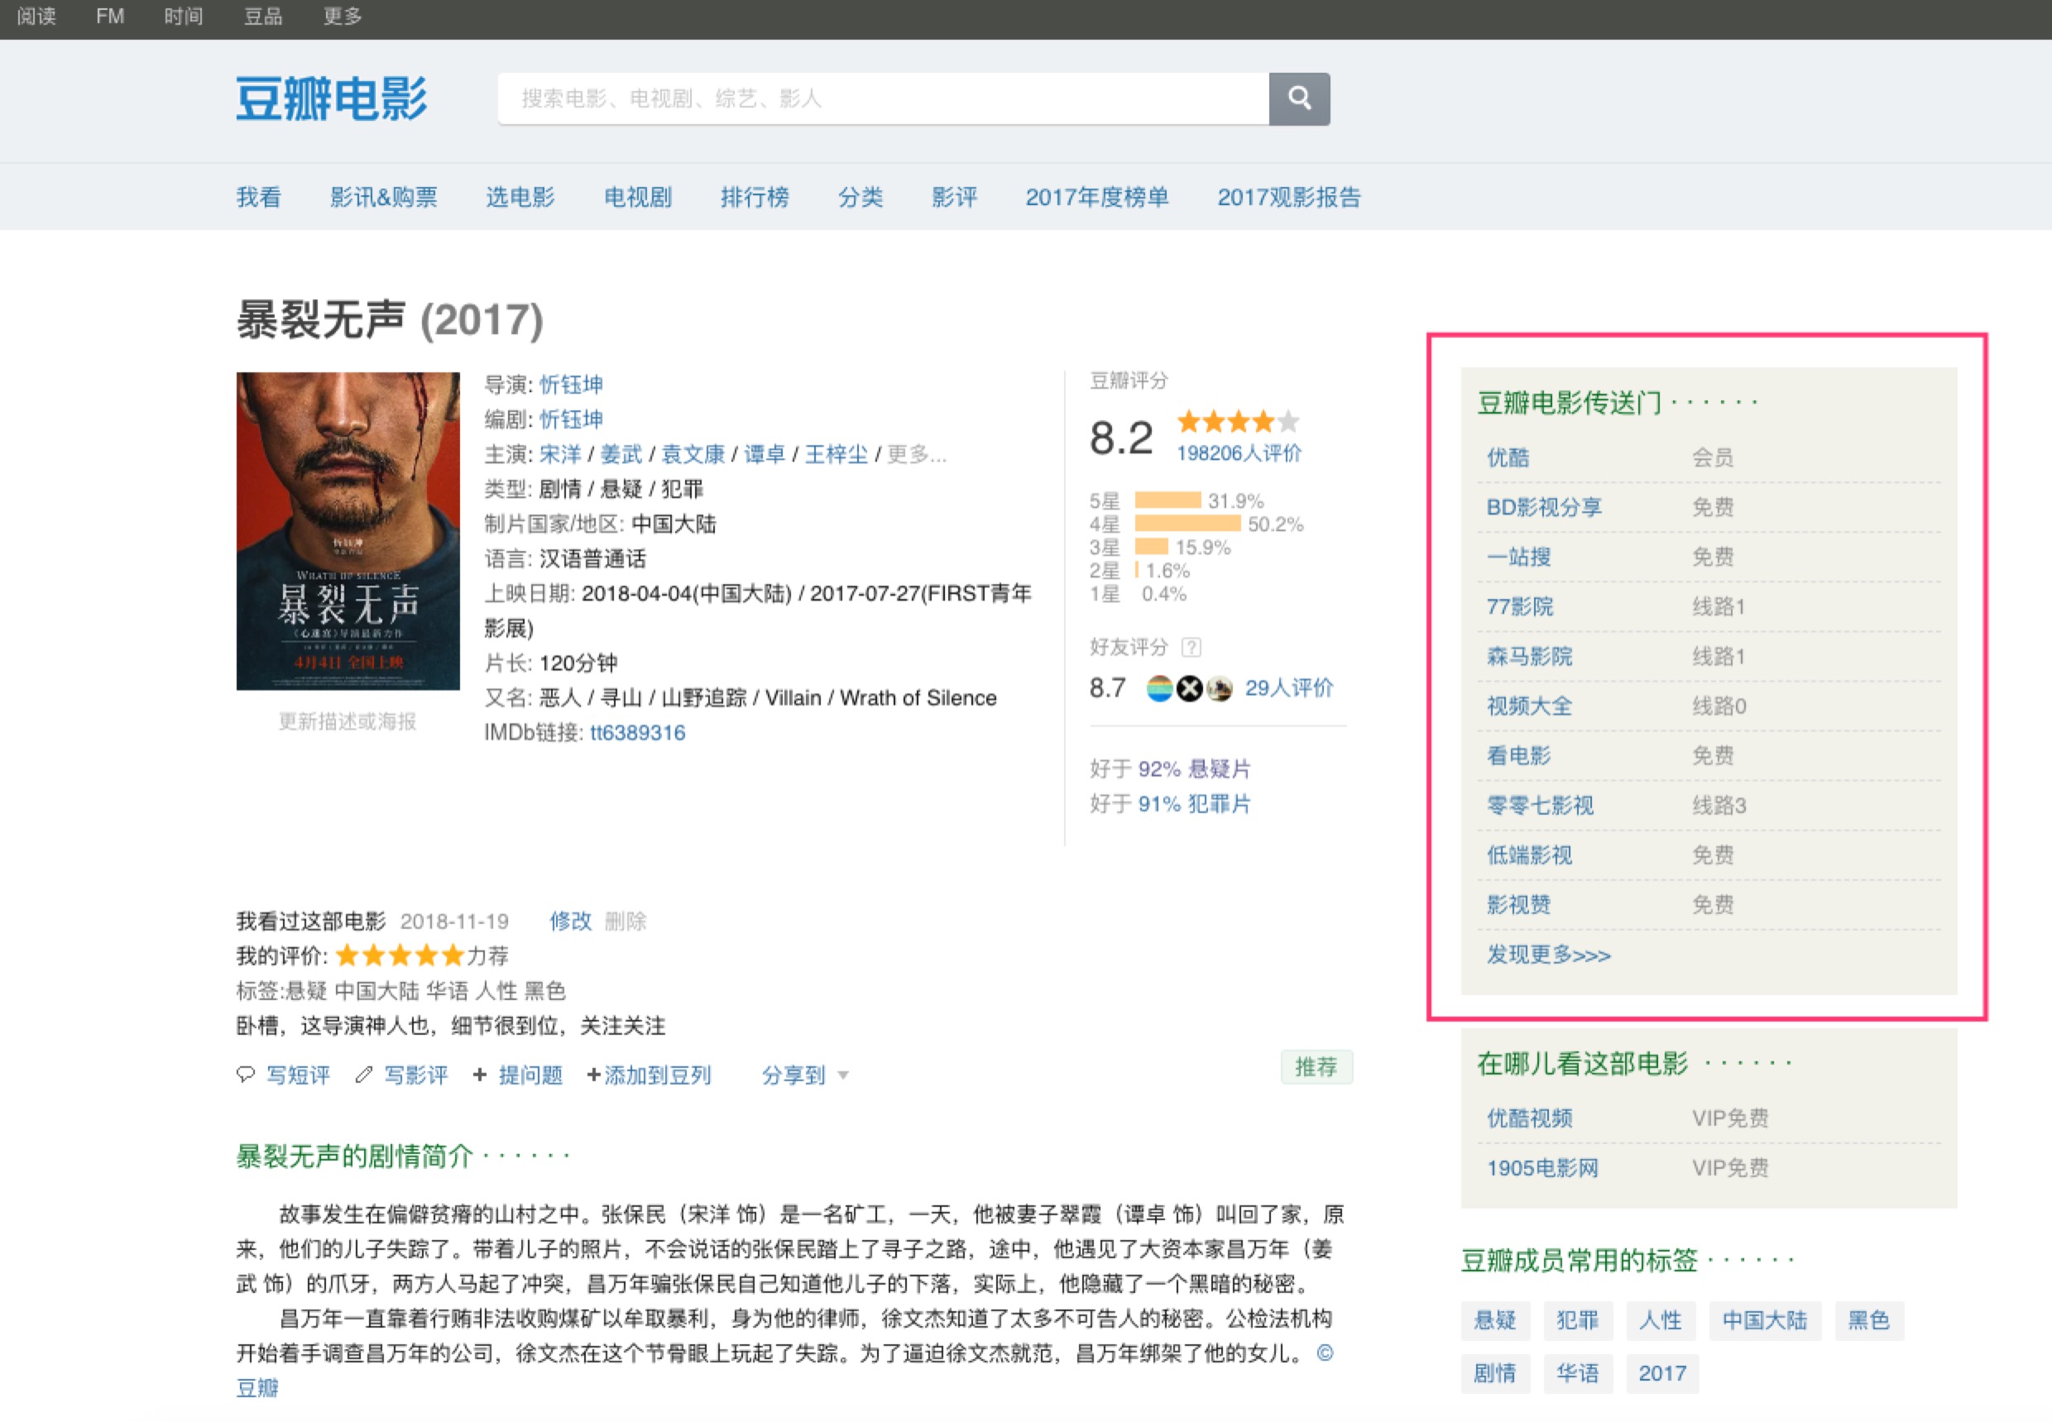
Task: Click the plus icon beside 提问题
Action: tap(479, 1075)
